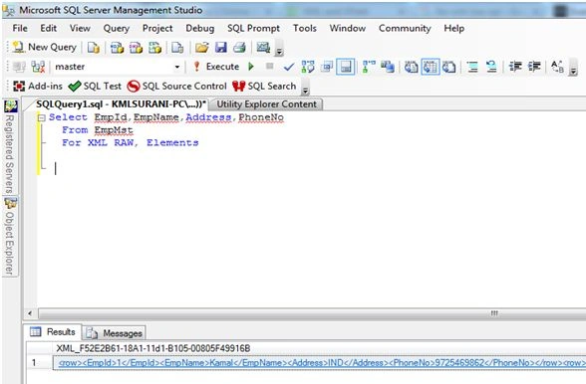Switch to SQLQuery1.sql tab
586x384 pixels.
[x=121, y=104]
